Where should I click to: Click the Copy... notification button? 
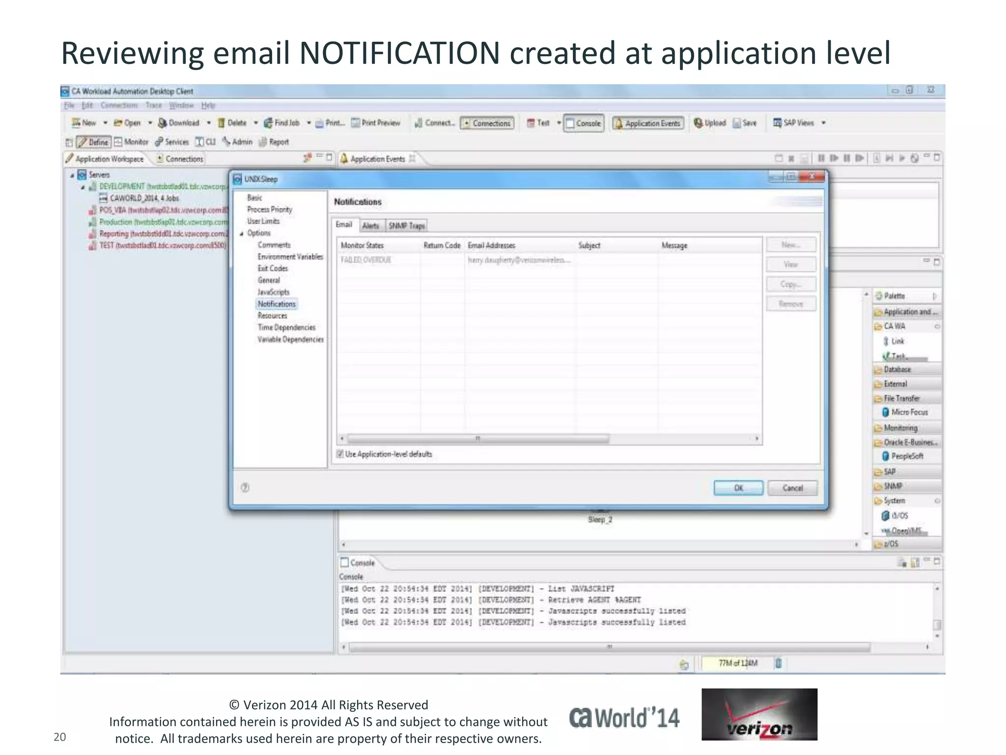[x=791, y=284]
